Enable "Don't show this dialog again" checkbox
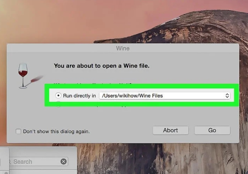Screen dimensions: 248x174 click(18, 131)
